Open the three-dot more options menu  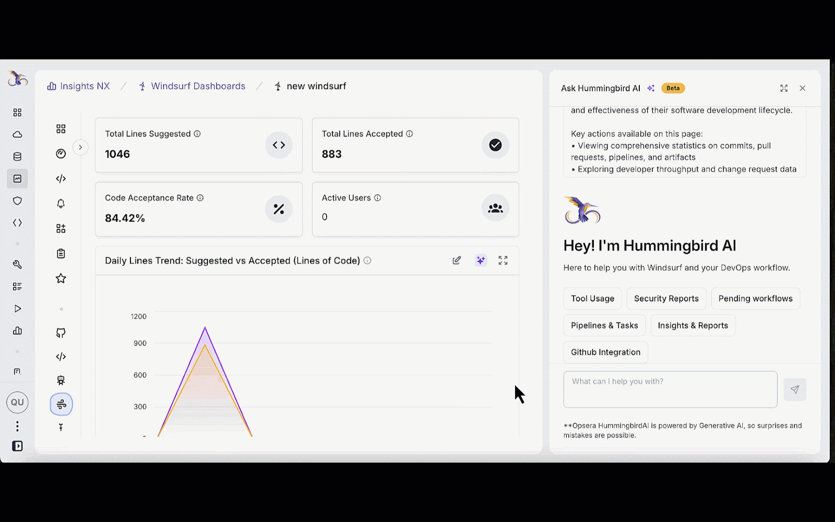click(x=17, y=426)
